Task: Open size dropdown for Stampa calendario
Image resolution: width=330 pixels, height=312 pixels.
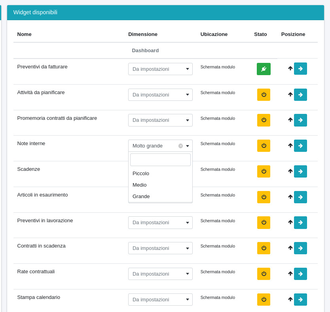Action: click(160, 299)
